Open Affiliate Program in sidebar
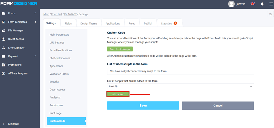 pos(18,73)
